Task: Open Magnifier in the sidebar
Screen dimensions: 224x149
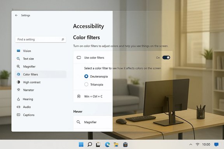Action: [x=40, y=67]
